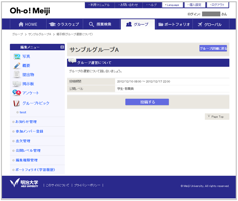This screenshot has width=238, height=201.
Task: Open 利用マニュアル link
Action: pyautogui.click(x=99, y=5)
